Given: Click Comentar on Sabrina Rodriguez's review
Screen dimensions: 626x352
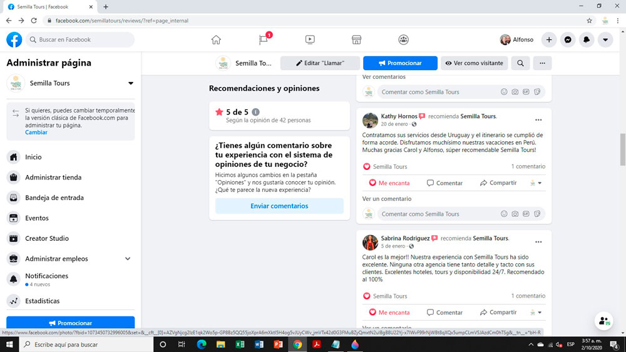Looking at the screenshot, I should click(444, 313).
